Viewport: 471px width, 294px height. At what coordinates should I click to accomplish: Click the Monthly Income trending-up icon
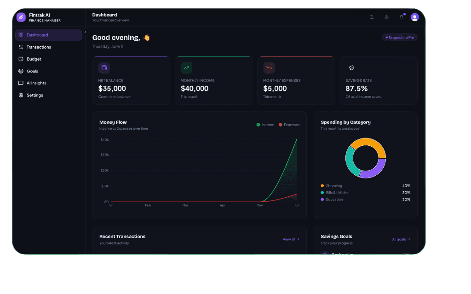187,68
